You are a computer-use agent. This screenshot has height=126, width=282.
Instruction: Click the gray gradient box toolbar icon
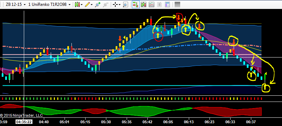pos(177,4)
